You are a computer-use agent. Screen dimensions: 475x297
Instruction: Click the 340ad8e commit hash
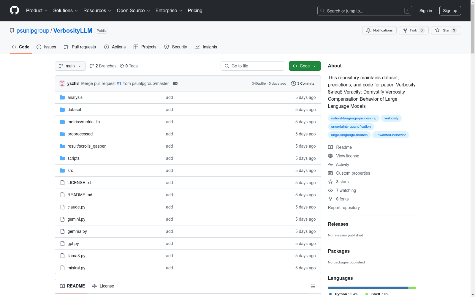(259, 83)
